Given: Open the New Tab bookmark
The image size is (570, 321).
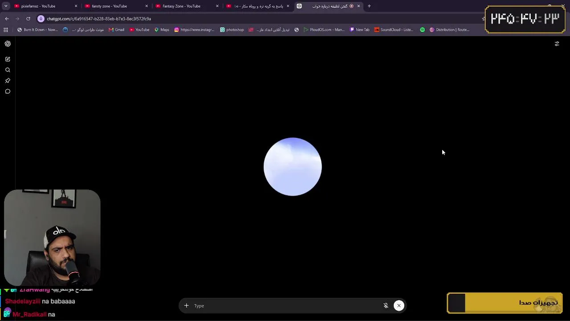Looking at the screenshot, I should pyautogui.click(x=360, y=30).
